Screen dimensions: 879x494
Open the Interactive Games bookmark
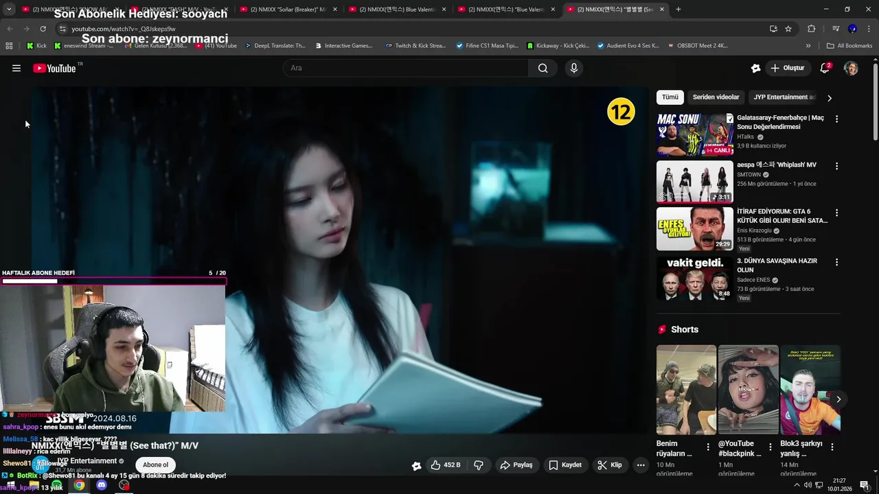343,46
